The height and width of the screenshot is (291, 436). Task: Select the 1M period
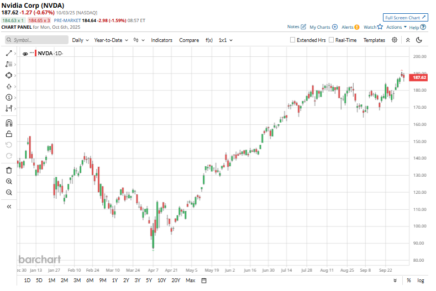pyautogui.click(x=52, y=281)
